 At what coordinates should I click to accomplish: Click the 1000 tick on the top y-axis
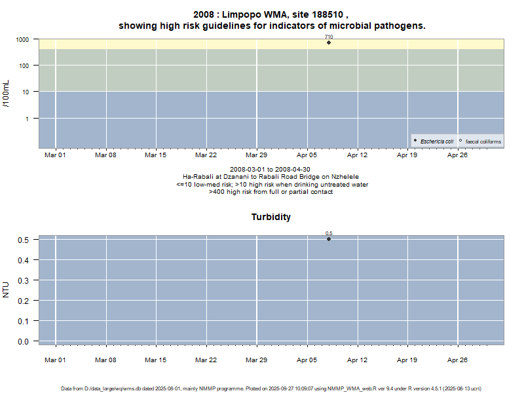pos(23,39)
